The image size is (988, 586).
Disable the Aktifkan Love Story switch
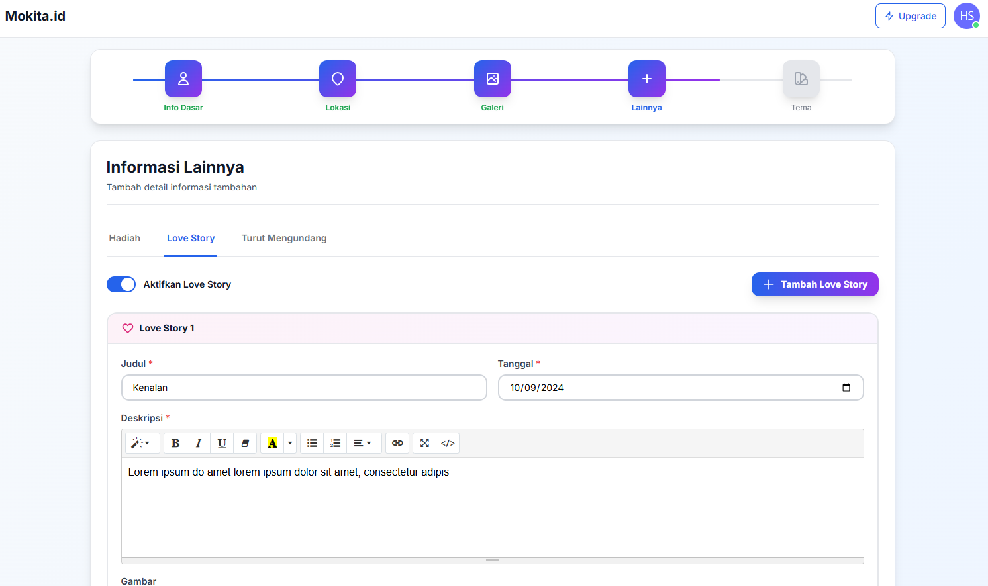(x=121, y=284)
